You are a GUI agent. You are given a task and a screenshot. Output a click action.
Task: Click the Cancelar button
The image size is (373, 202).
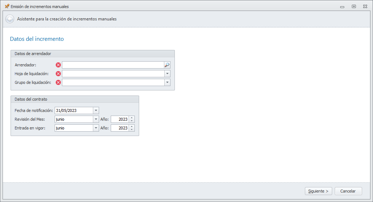click(x=348, y=191)
